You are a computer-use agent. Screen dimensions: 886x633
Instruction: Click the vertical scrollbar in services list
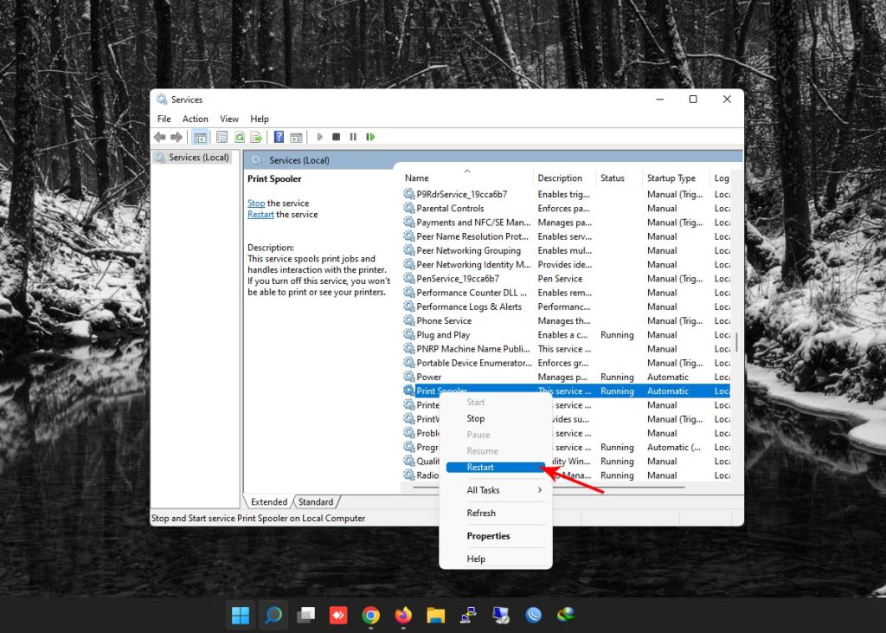click(x=737, y=341)
